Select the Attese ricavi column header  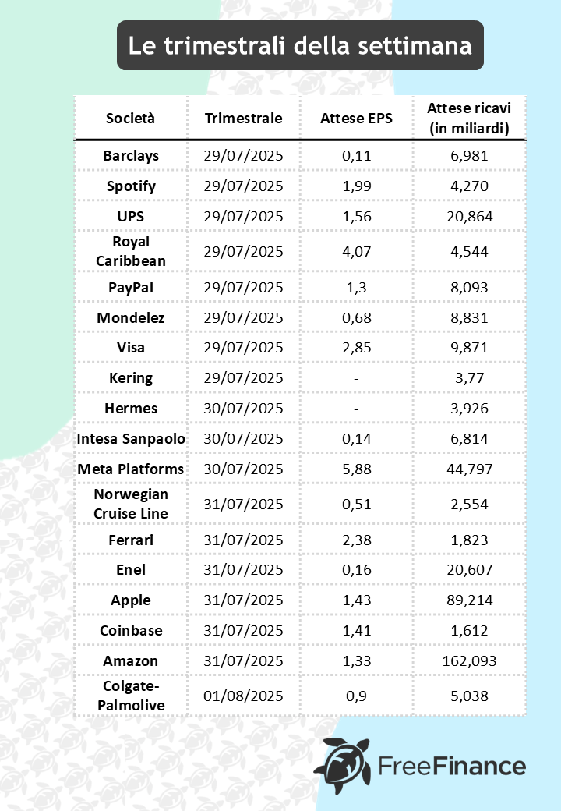(x=469, y=119)
